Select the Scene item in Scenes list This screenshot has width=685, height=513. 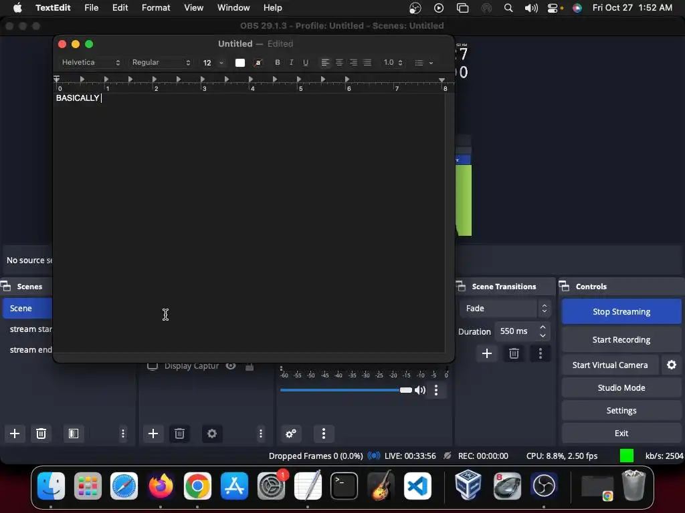tap(27, 309)
